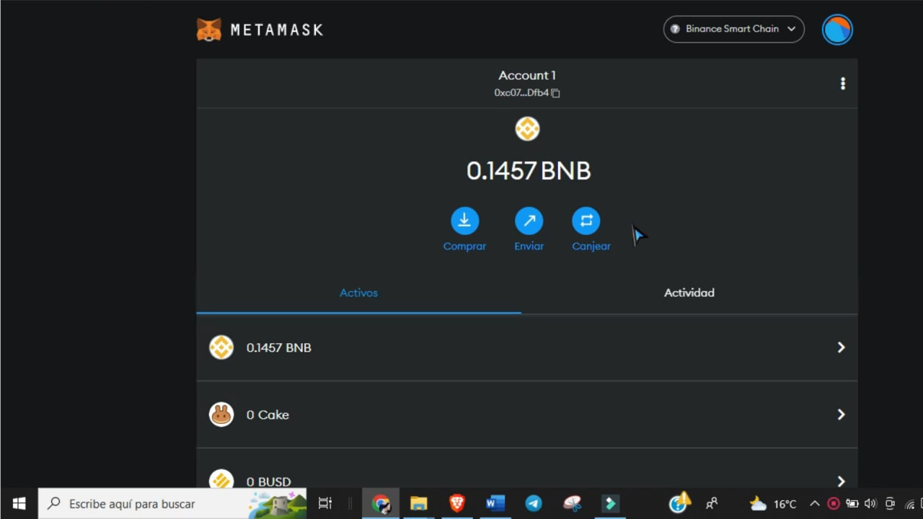Image resolution: width=923 pixels, height=519 pixels.
Task: Open Brave browser from the taskbar
Action: (457, 503)
